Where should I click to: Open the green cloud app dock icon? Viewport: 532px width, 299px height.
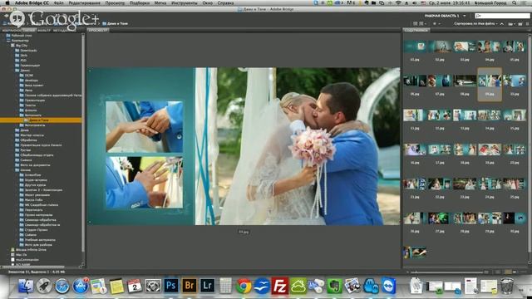click(298, 286)
